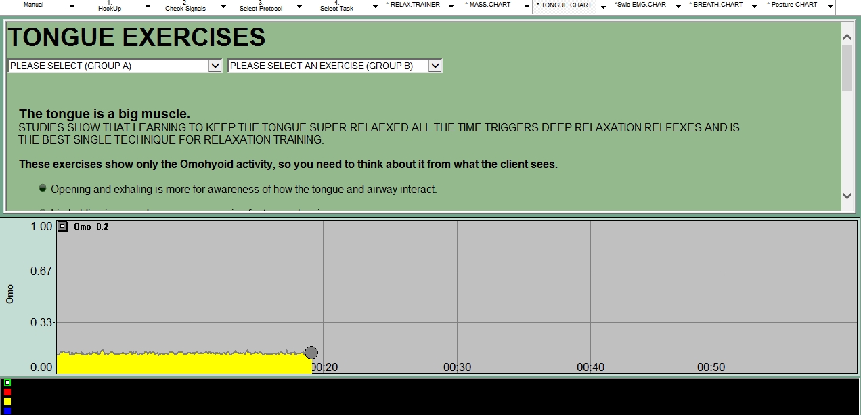Click 3. Select Protocol button
The height and width of the screenshot is (415, 861).
coord(261,7)
